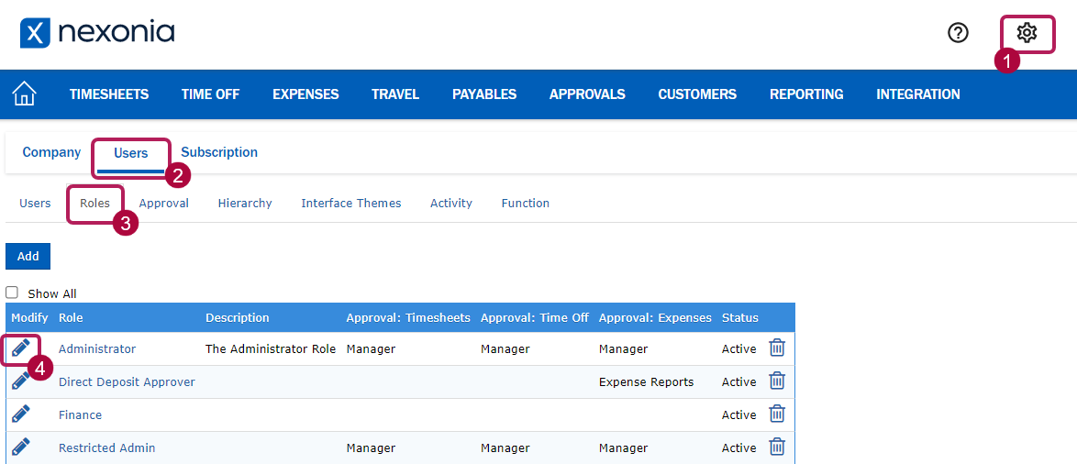
Task: Click the Status column header
Action: 739,318
